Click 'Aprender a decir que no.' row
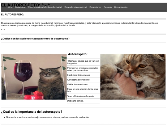Image resolution: width=167 pixels, height=125 pixels. [x=79, y=80]
